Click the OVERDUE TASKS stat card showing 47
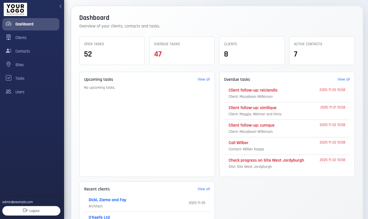 click(182, 51)
